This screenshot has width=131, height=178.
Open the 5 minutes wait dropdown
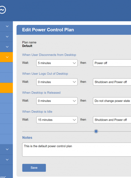[x=57, y=63]
